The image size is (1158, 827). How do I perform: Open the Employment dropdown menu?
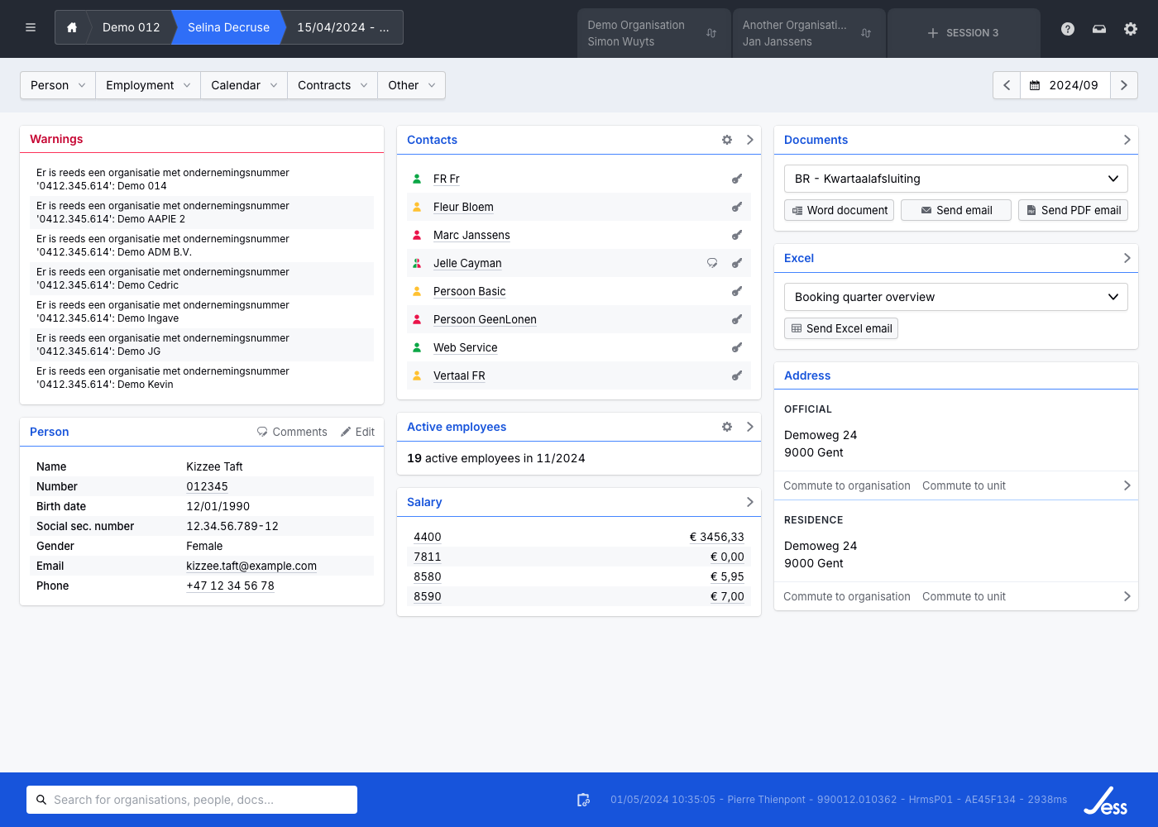pyautogui.click(x=148, y=85)
